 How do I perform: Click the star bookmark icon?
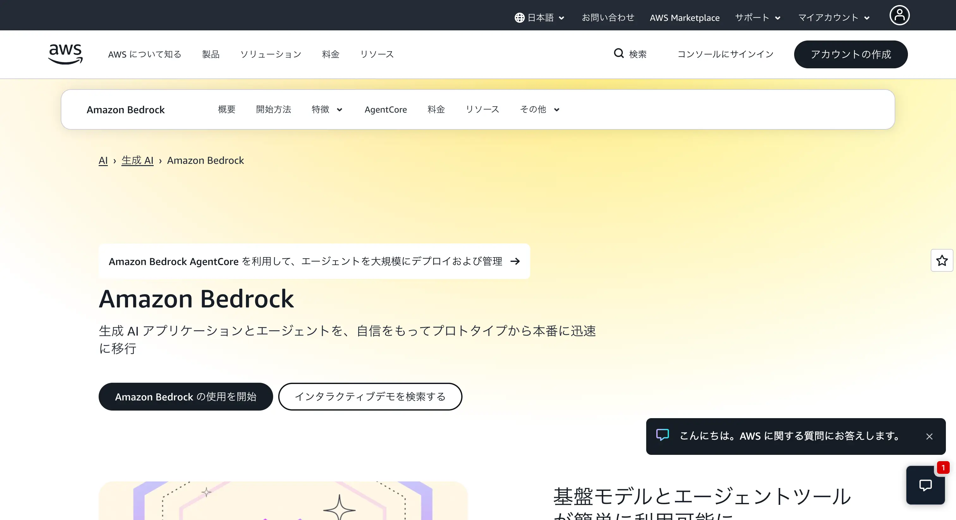tap(941, 260)
